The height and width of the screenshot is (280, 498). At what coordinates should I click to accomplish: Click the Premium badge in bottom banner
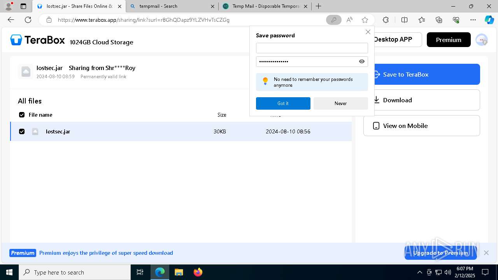(x=23, y=253)
